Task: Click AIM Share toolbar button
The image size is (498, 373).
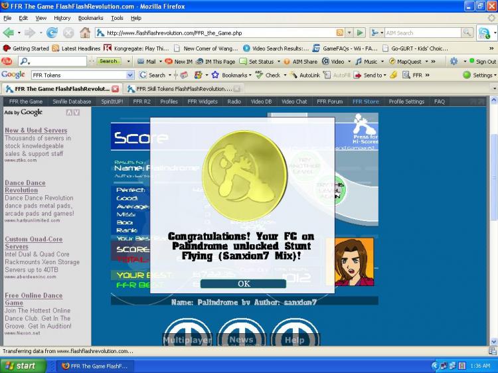Action: [300, 61]
